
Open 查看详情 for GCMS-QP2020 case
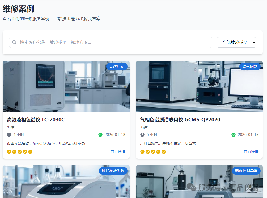(x=251, y=152)
